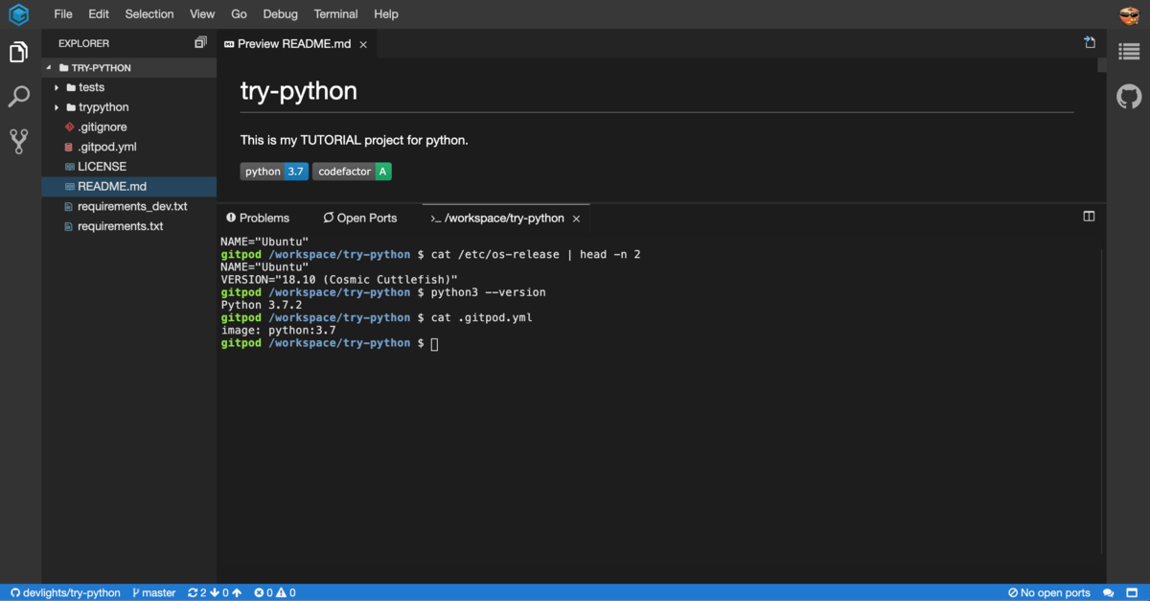Switch to the Open Ports tab
1150x601 pixels.
click(359, 218)
